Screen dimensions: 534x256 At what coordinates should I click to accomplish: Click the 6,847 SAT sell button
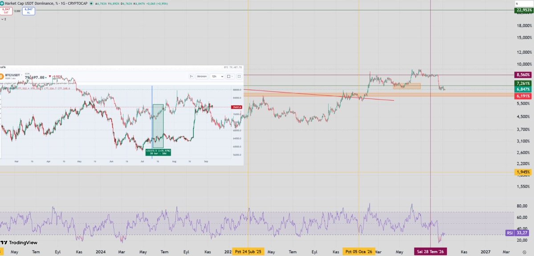coord(6,11)
